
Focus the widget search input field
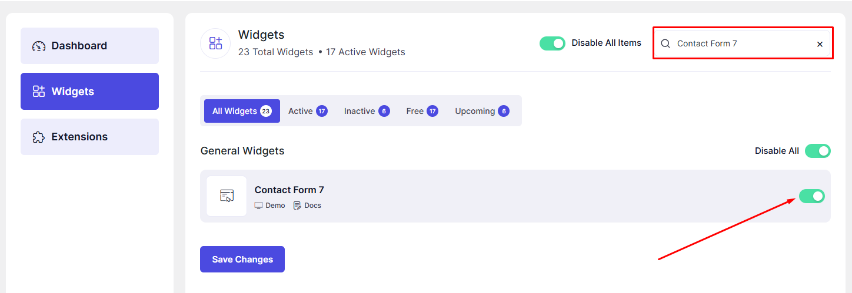(x=741, y=43)
